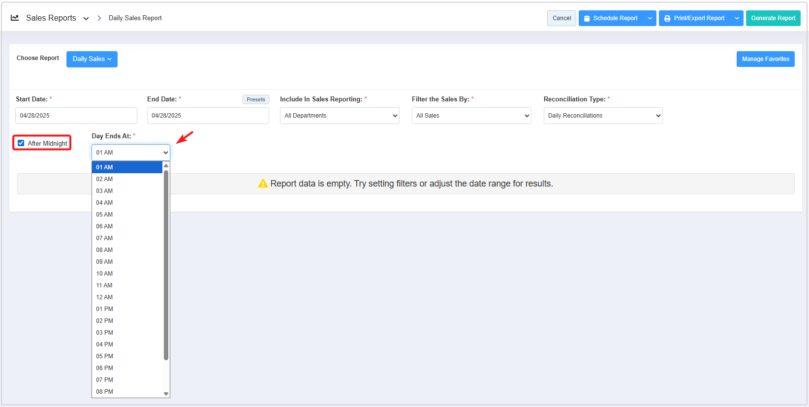809x407 pixels.
Task: Open the Schedule Report dropdown arrow
Action: pos(650,18)
